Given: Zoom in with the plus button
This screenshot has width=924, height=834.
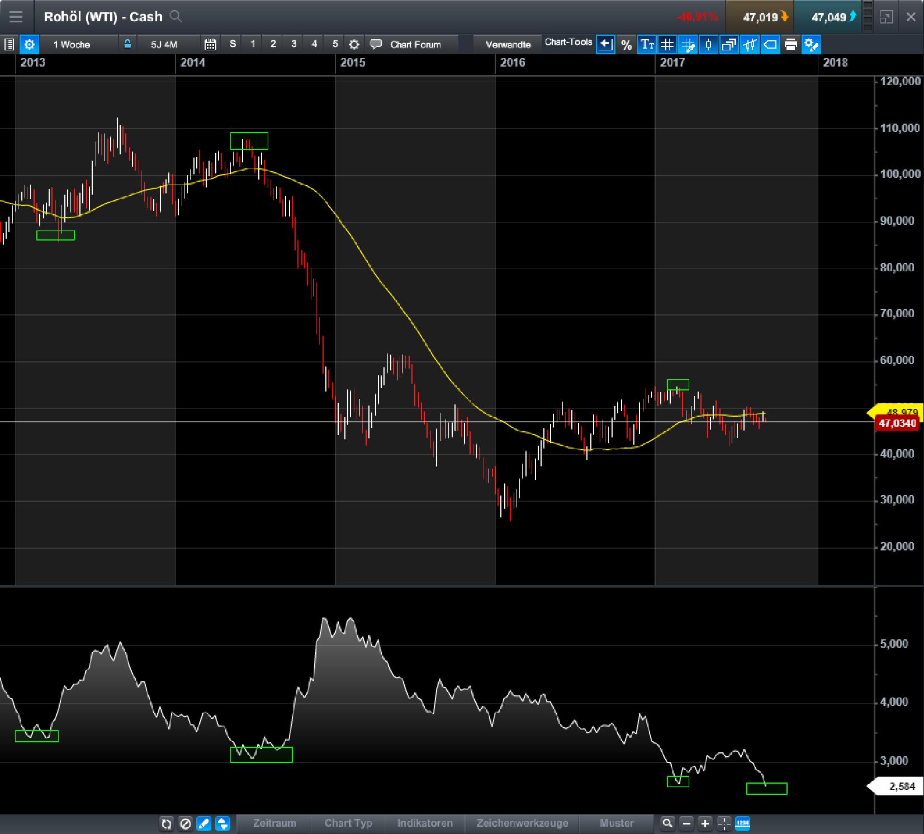Looking at the screenshot, I should tap(705, 823).
